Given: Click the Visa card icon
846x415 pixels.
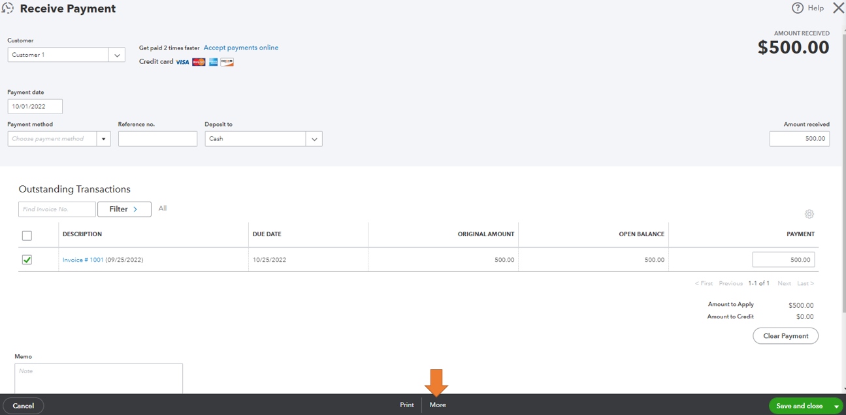Looking at the screenshot, I should 182,62.
